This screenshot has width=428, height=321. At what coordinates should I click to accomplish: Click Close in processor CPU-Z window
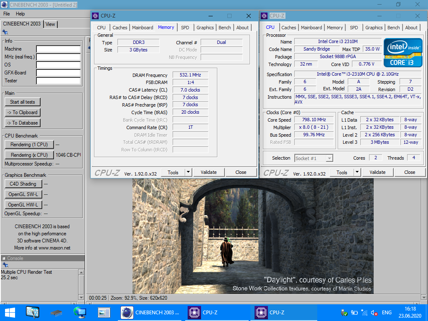(x=410, y=172)
